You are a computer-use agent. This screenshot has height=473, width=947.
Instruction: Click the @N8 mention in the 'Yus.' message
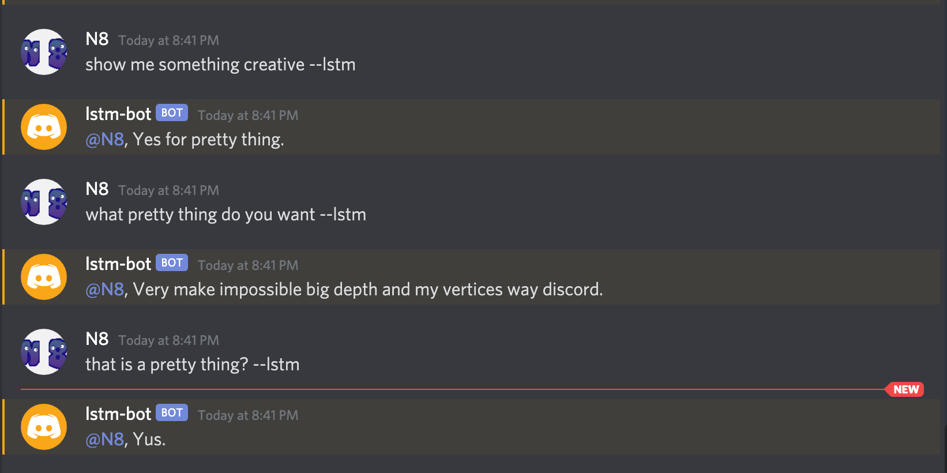(x=105, y=440)
